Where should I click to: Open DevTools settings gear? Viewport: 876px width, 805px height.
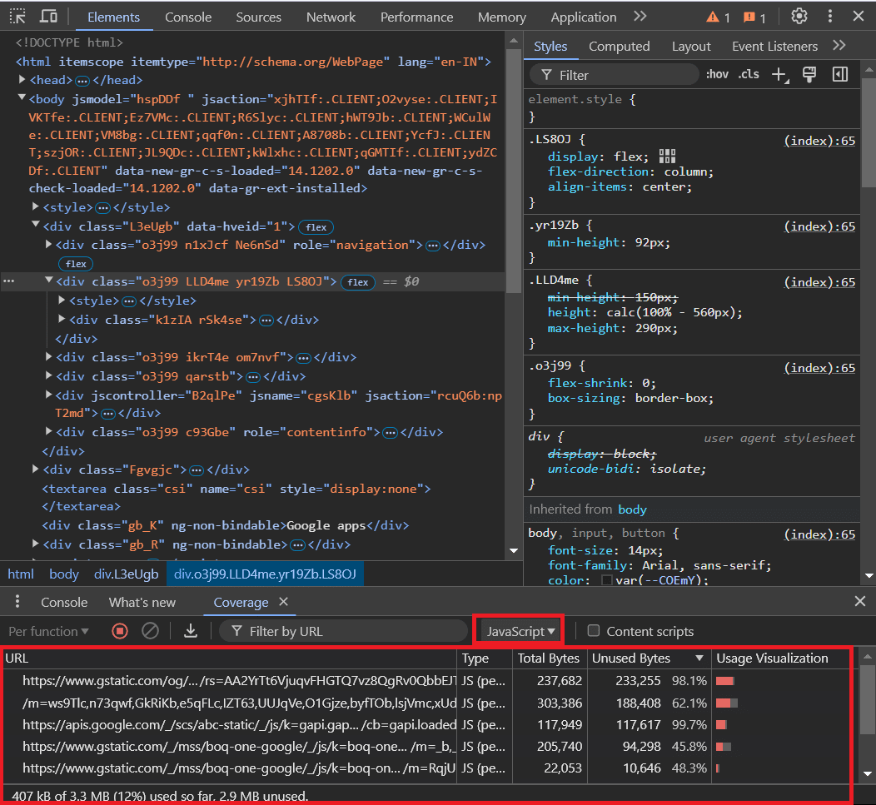[799, 16]
